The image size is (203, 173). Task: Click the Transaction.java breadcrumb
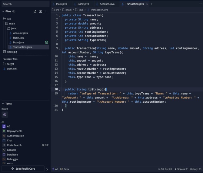pyautogui.click(x=98, y=10)
